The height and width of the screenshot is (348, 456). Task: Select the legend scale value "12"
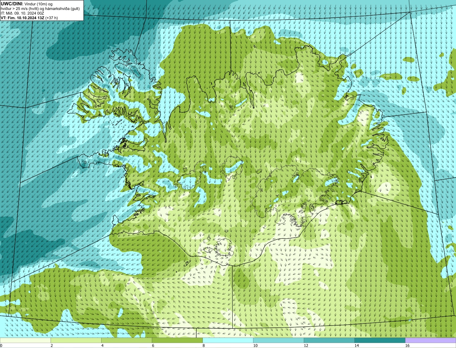[306, 346]
